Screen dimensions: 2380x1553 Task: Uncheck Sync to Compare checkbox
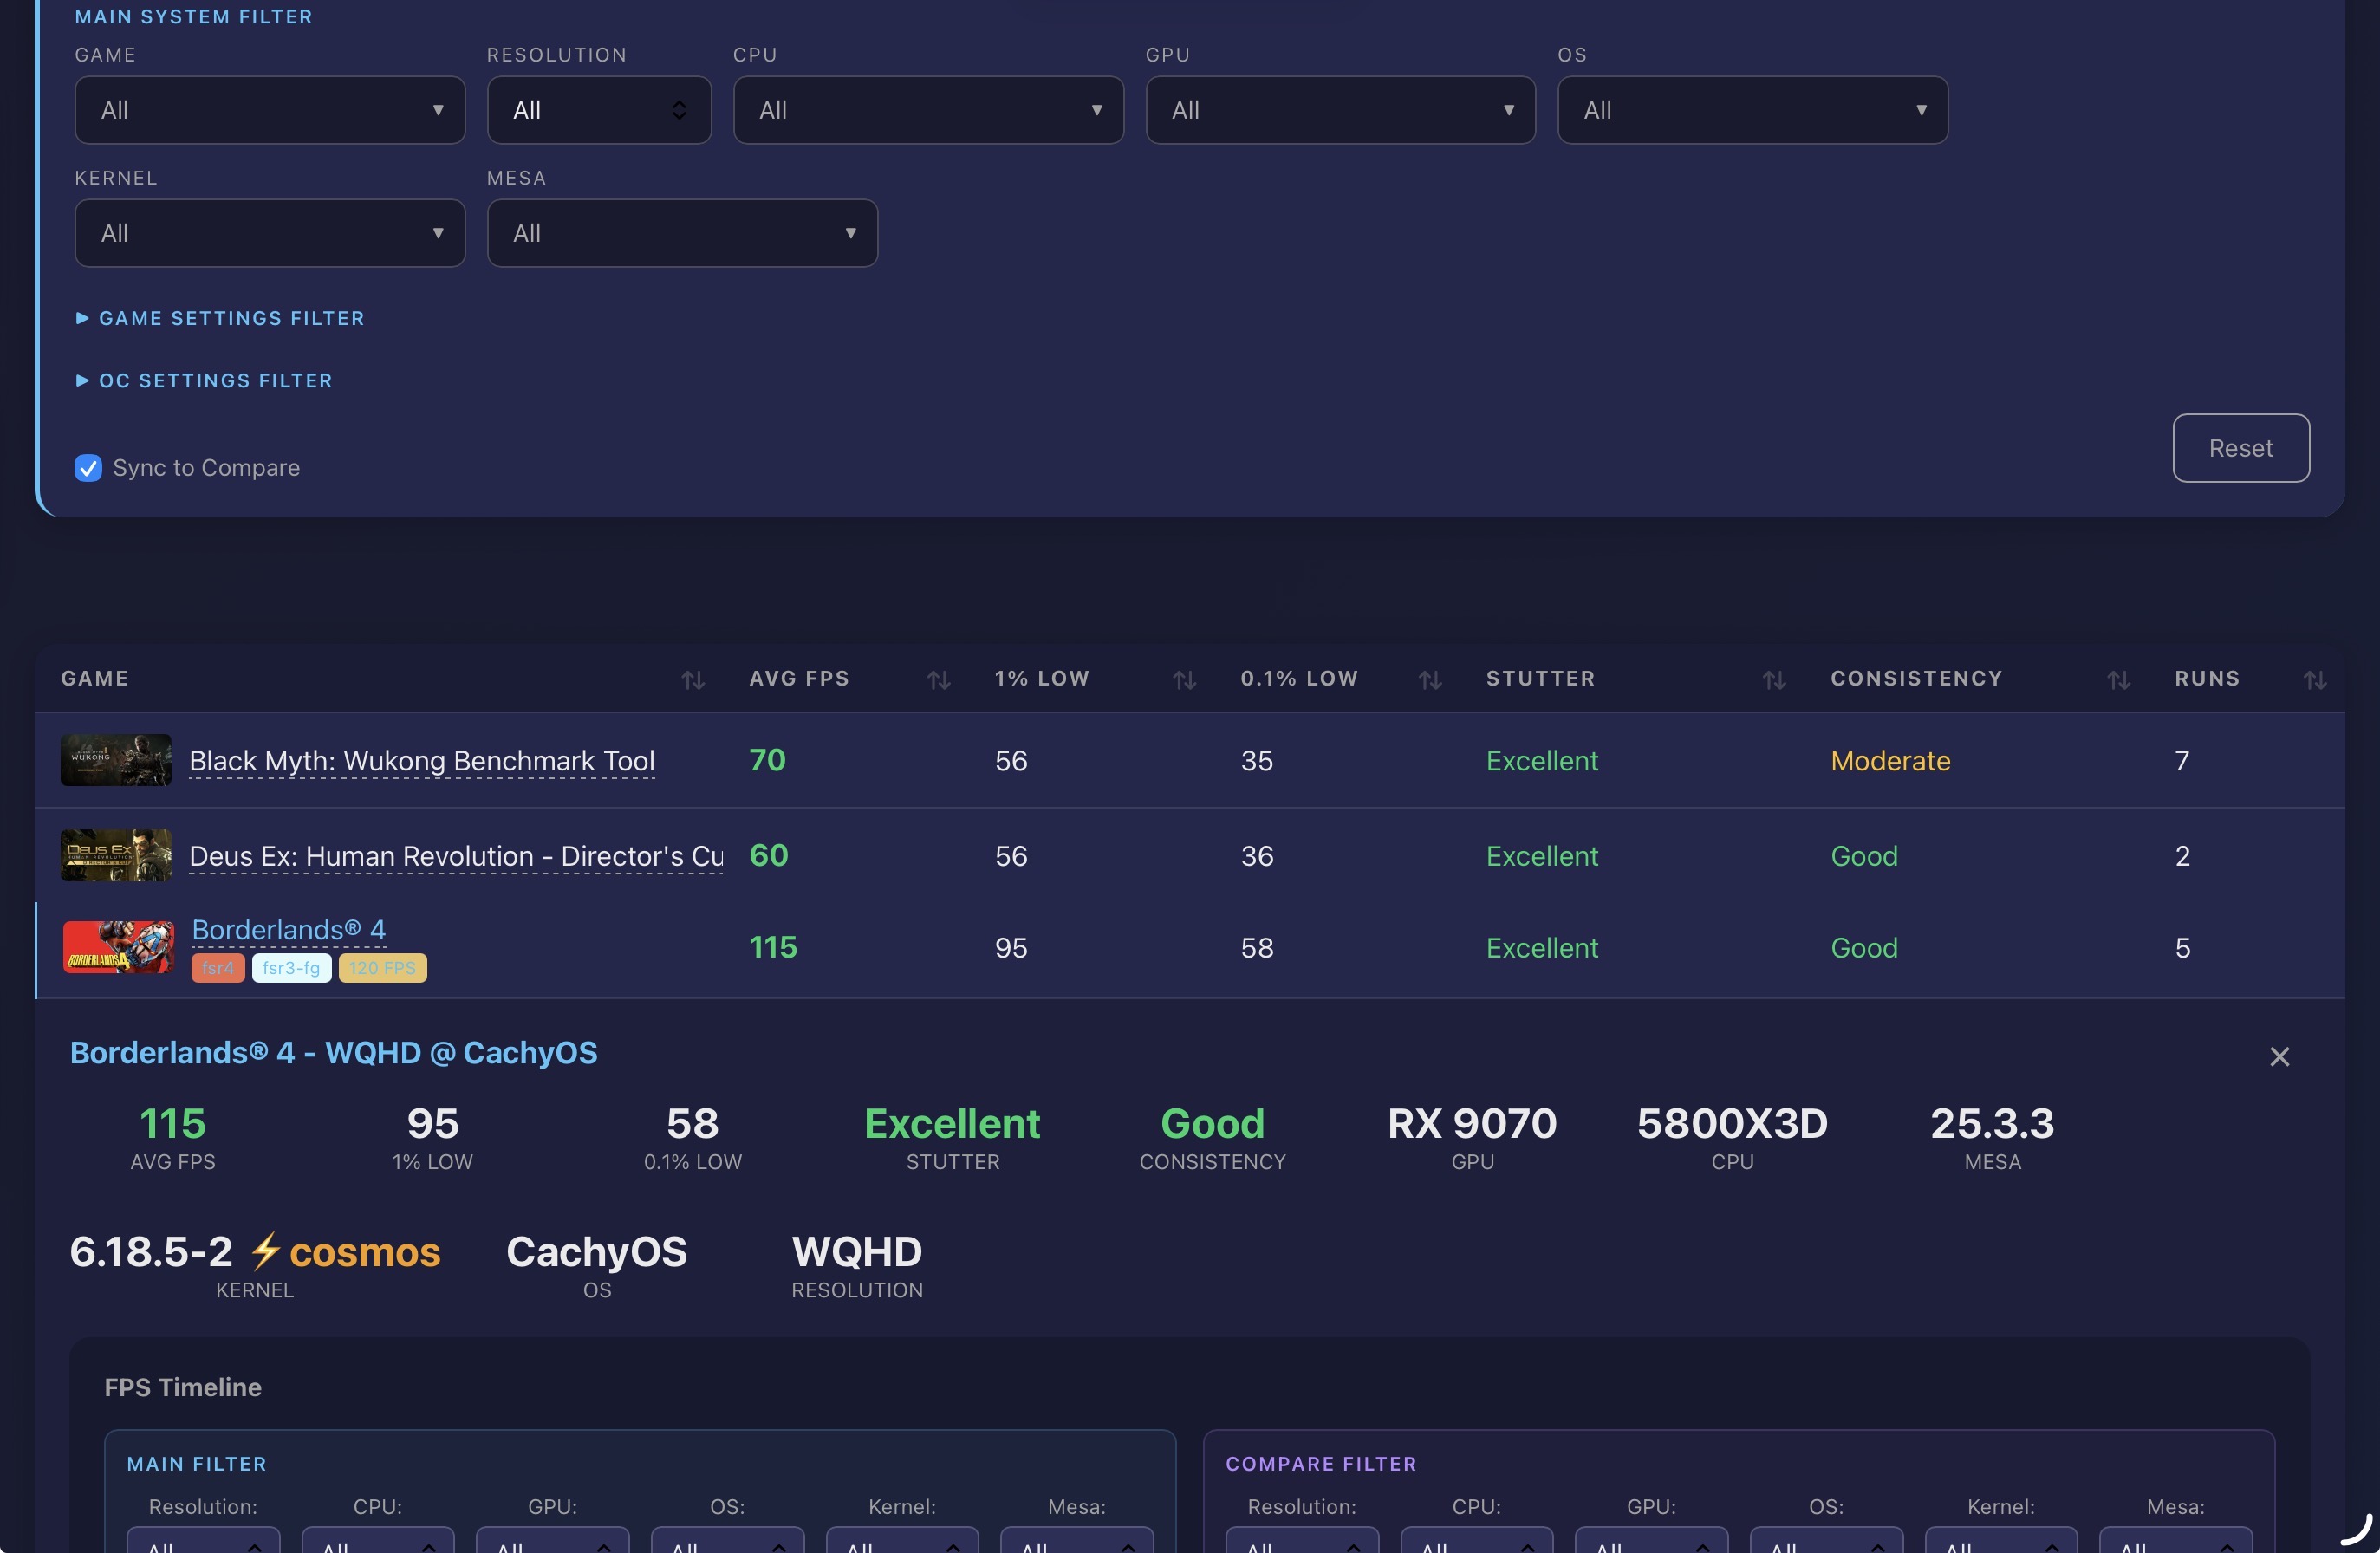tap(88, 468)
